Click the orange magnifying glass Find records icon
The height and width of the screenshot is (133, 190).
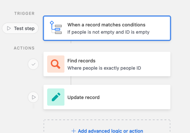coord(56,64)
